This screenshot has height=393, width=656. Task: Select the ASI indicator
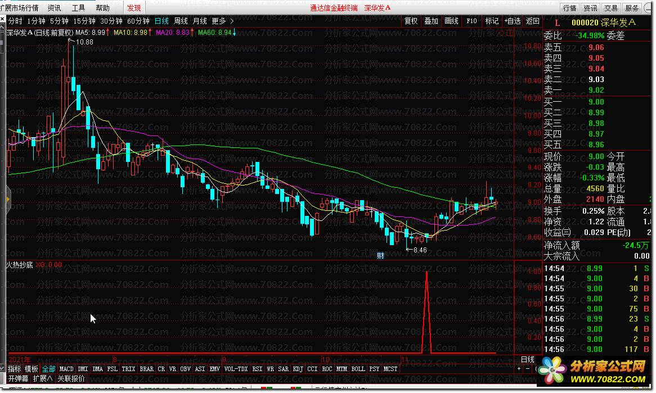point(200,369)
